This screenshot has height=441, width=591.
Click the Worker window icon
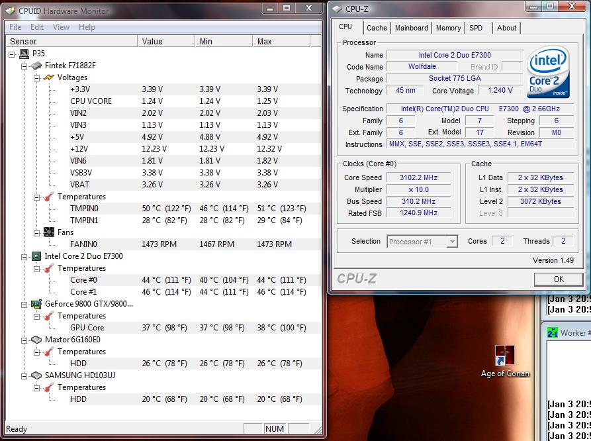[553, 332]
